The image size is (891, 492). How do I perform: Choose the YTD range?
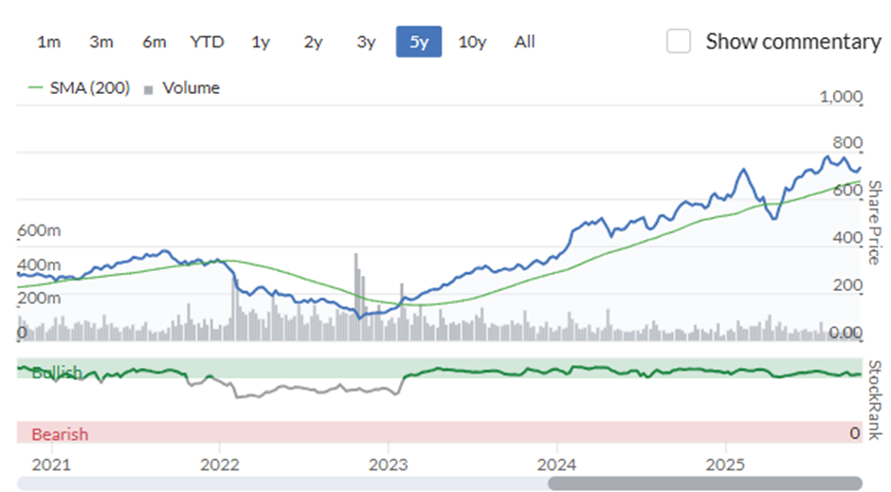(207, 42)
